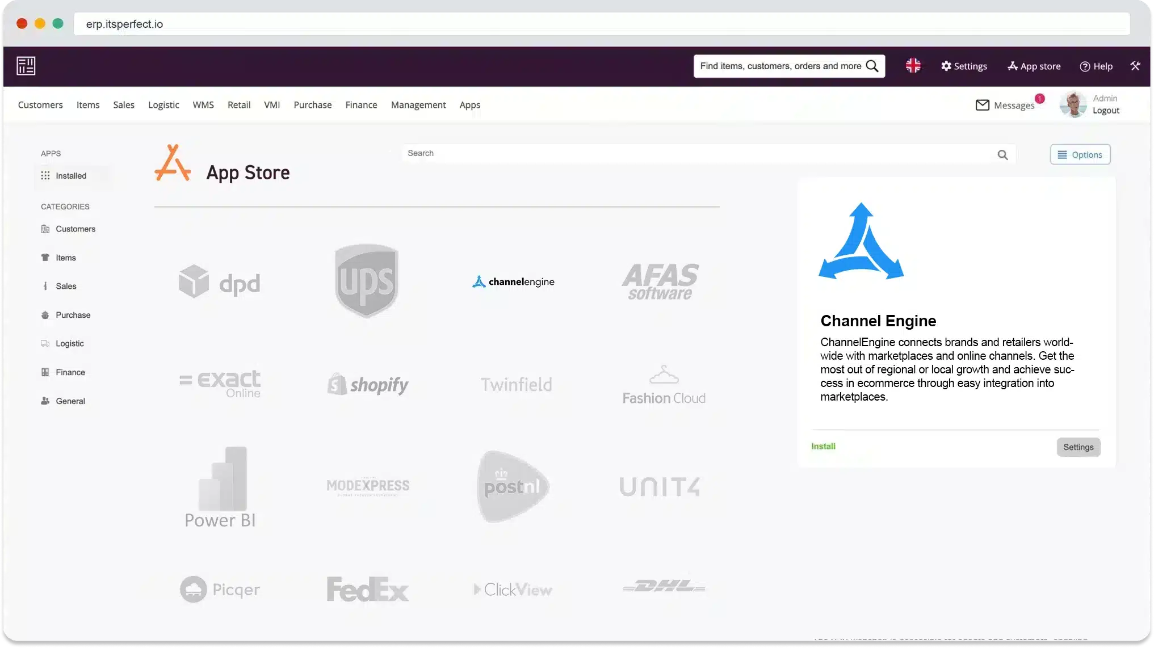Screen dimensions: 1154x648
Task: Filter by Purchase category in sidebar
Action: click(66, 315)
